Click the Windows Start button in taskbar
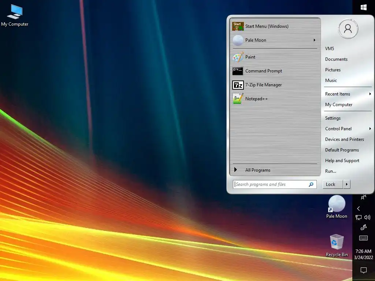 tap(364, 7)
